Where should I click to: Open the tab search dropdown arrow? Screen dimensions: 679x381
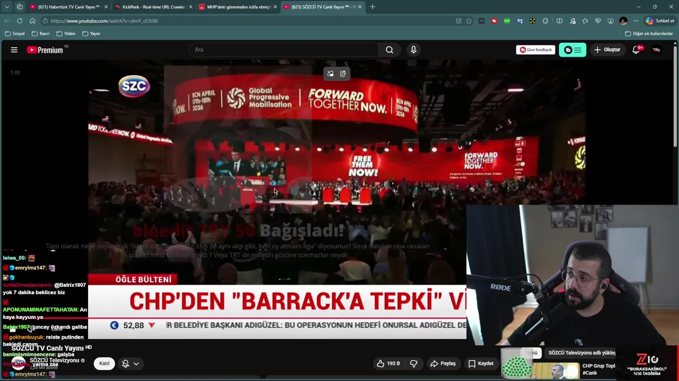click(7, 7)
